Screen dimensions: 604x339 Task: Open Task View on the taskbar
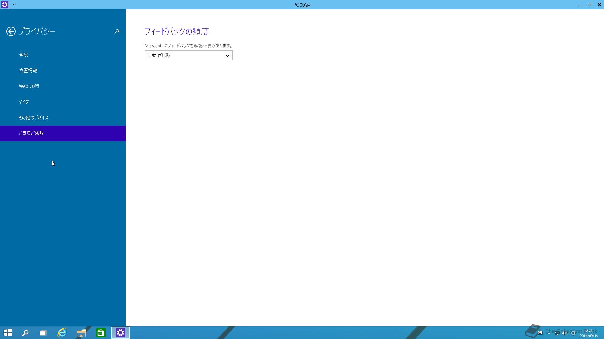(x=43, y=333)
